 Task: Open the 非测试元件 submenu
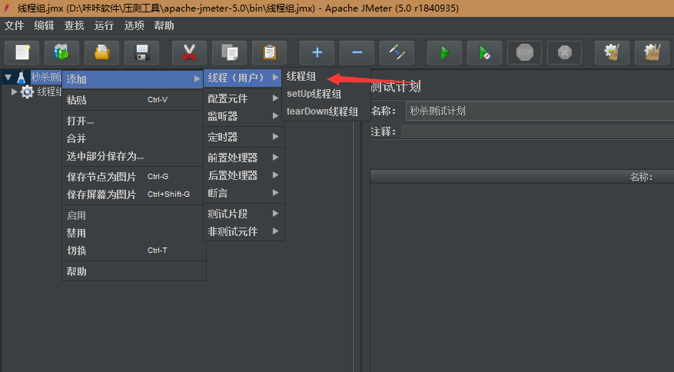coord(243,231)
